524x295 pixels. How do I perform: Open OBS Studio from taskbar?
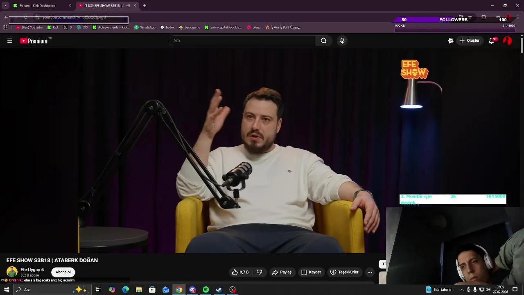tap(233, 290)
